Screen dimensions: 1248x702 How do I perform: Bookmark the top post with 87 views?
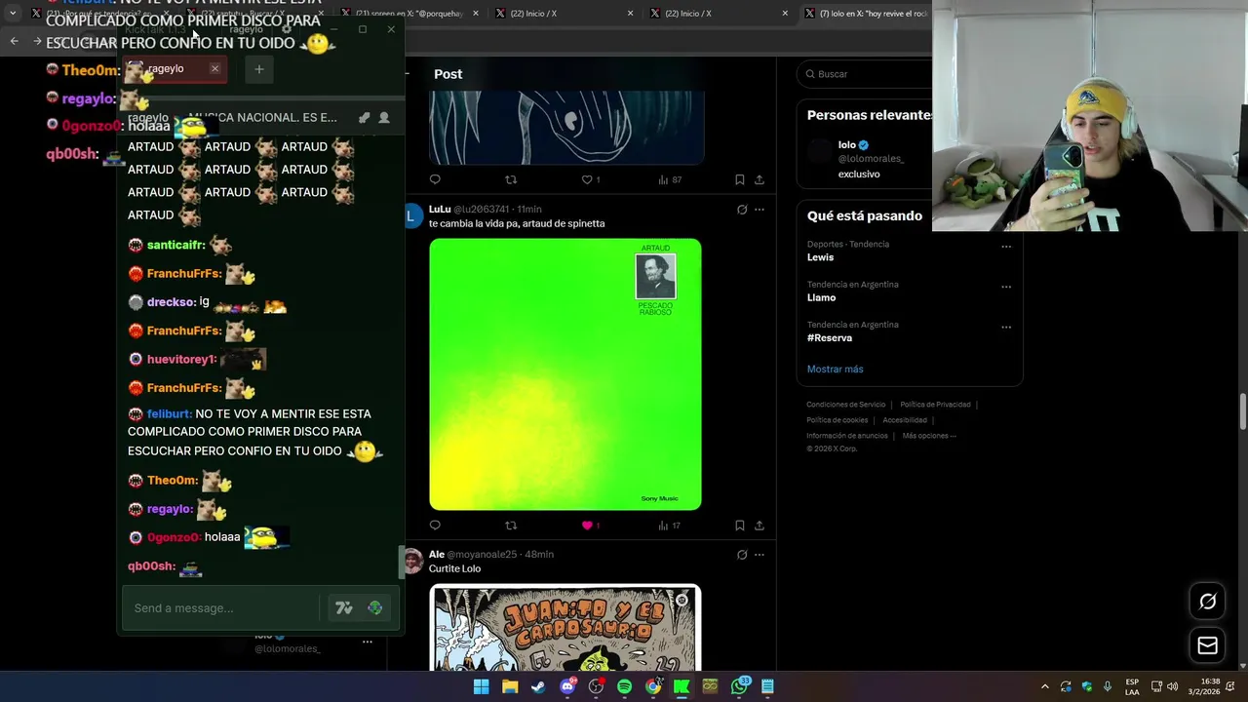(740, 179)
